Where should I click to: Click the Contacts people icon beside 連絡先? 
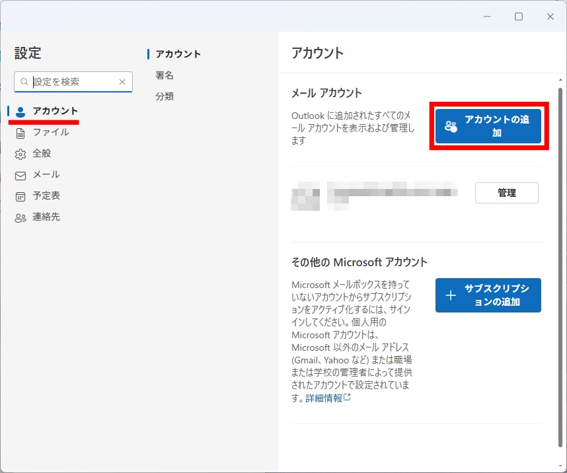20,217
